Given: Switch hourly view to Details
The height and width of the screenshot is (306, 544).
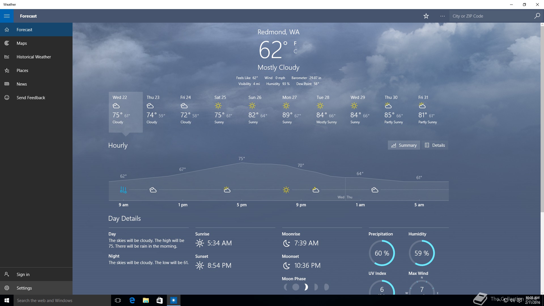Looking at the screenshot, I should coord(435,145).
